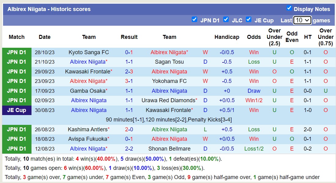The image size is (336, 183).
Task: Click Urawa Red Diamonds team name
Action: (x=168, y=100)
